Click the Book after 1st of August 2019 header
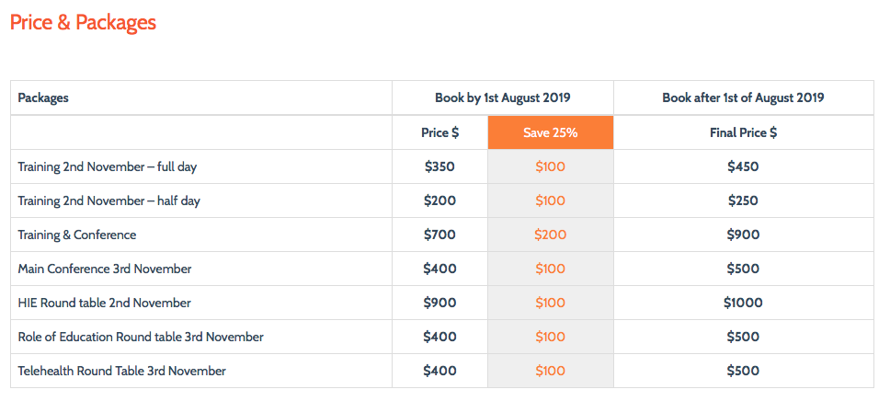This screenshot has width=890, height=401. [x=743, y=97]
